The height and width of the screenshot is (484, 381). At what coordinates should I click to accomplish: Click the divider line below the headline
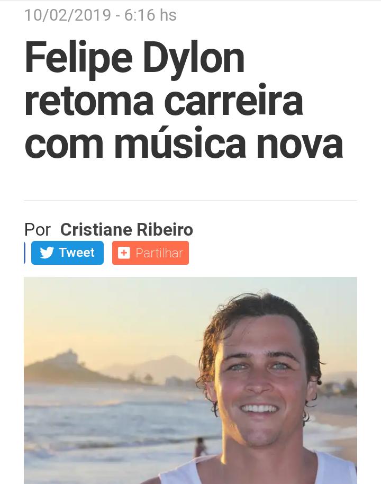[x=190, y=201]
